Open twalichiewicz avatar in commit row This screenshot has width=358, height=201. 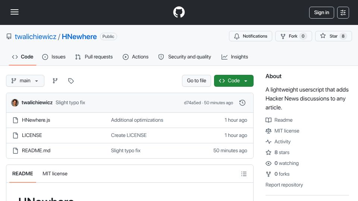[x=15, y=103]
